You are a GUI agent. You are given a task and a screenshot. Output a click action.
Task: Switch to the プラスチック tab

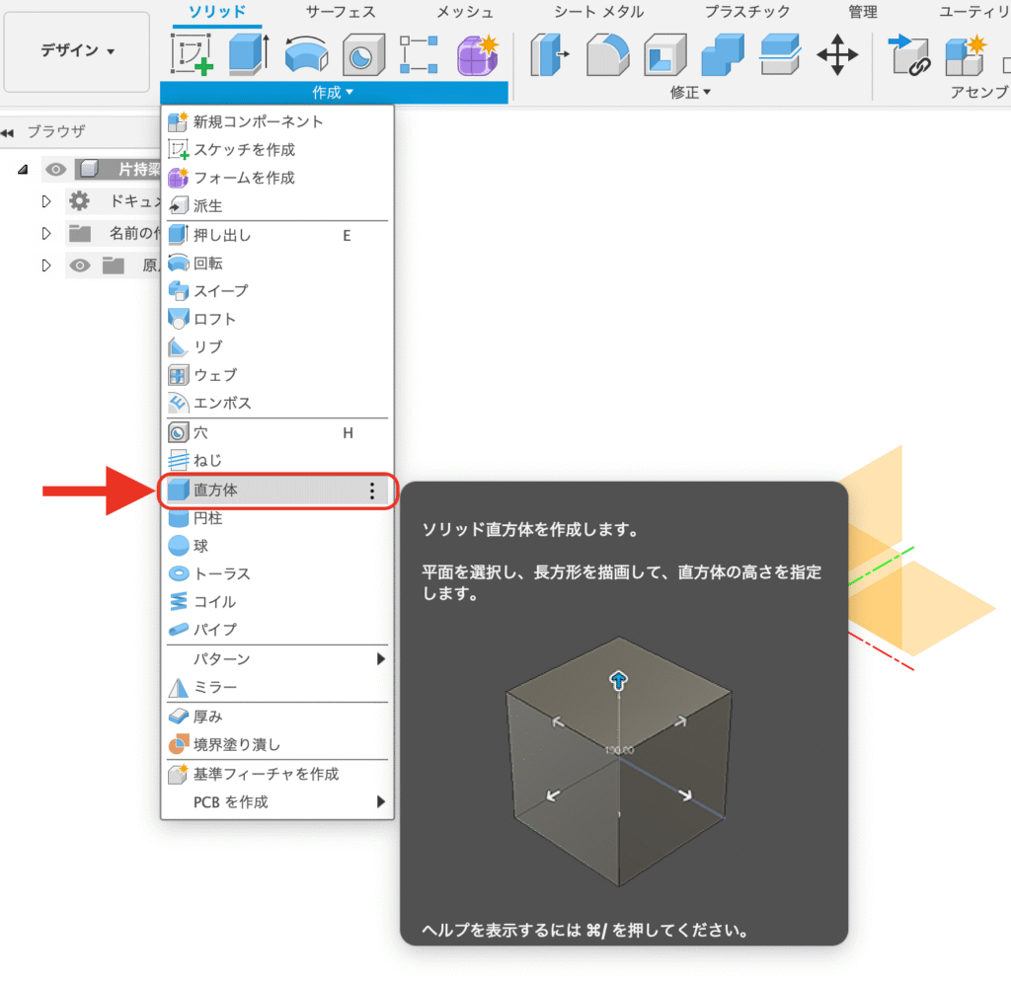[749, 12]
